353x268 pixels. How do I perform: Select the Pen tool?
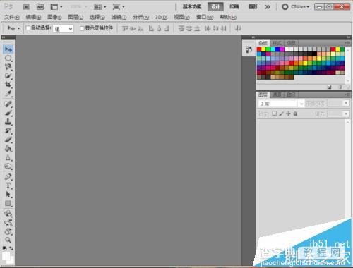(8, 176)
